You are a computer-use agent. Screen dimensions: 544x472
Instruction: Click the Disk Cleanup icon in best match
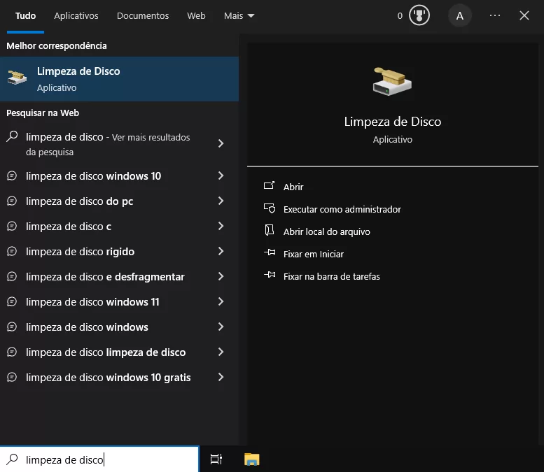coord(17,78)
